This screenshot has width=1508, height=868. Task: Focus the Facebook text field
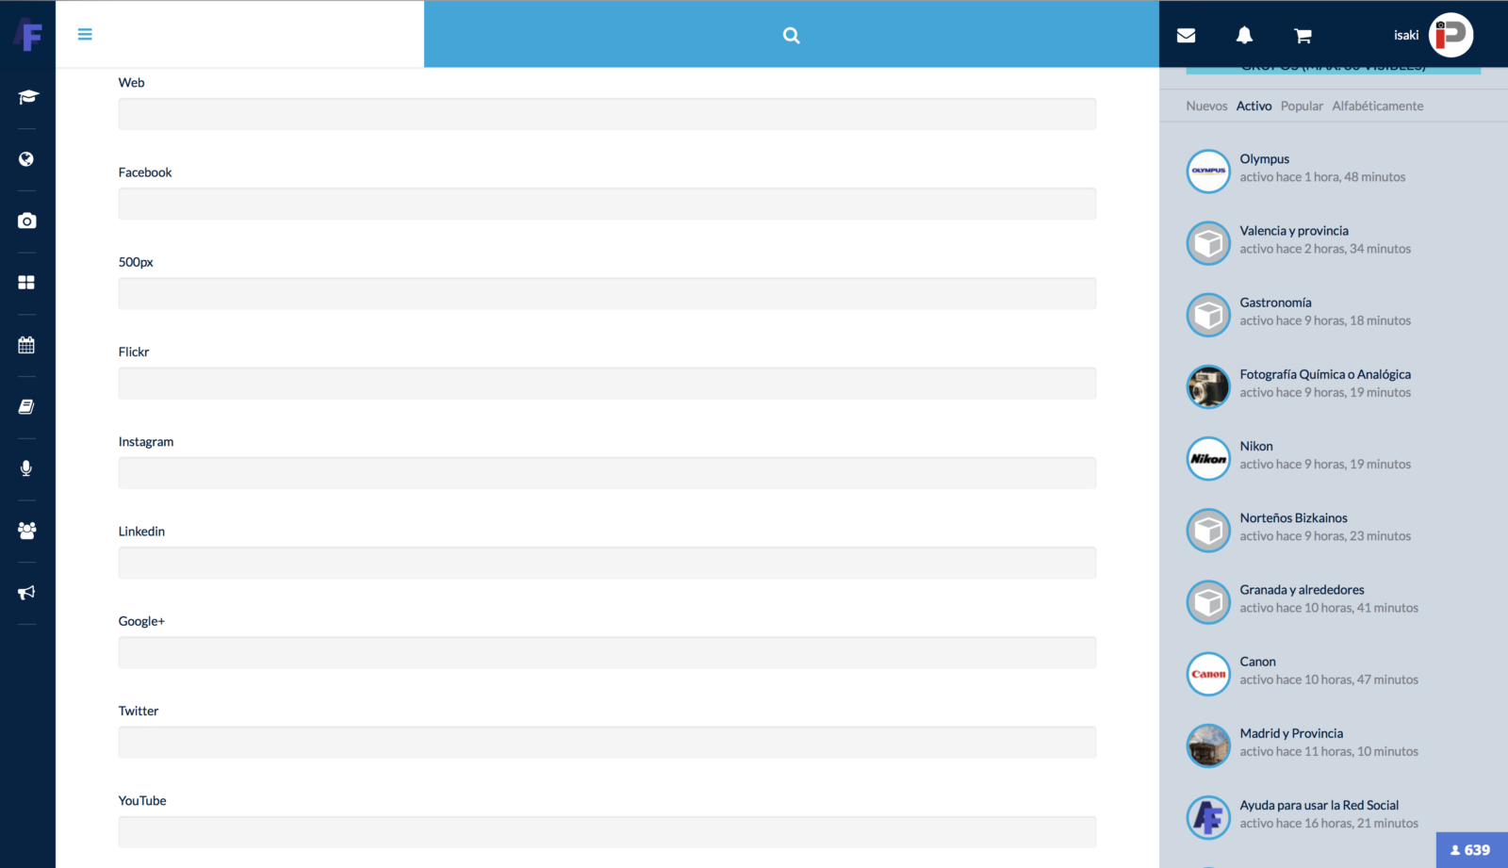(x=607, y=204)
